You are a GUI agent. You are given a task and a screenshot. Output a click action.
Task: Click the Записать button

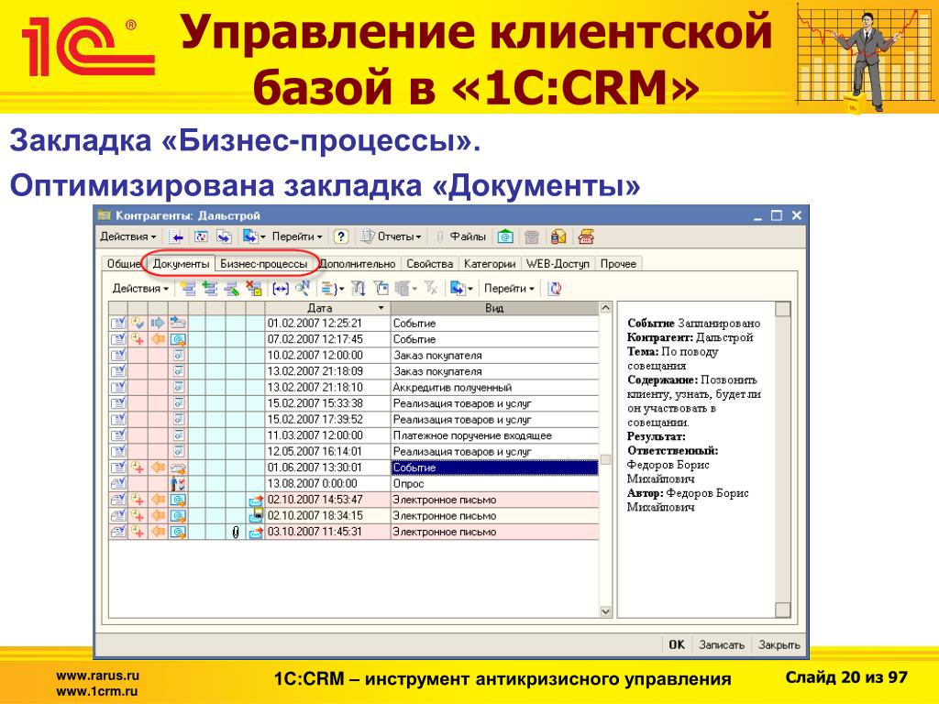[722, 644]
